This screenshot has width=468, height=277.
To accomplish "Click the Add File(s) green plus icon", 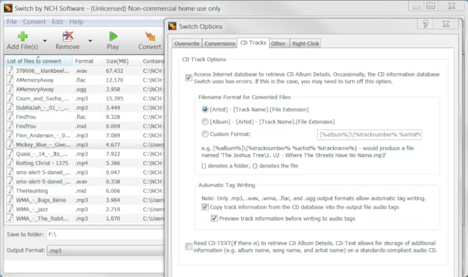I will tap(22, 36).
